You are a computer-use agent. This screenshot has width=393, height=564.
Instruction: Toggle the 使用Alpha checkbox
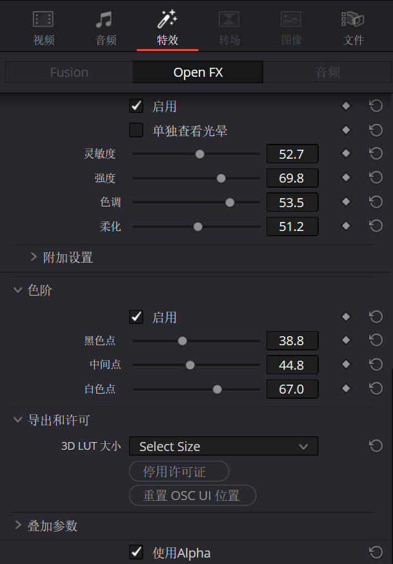tap(136, 552)
